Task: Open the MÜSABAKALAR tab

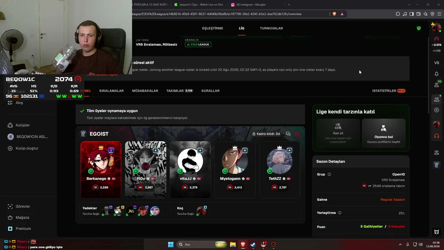Action: tap(145, 91)
